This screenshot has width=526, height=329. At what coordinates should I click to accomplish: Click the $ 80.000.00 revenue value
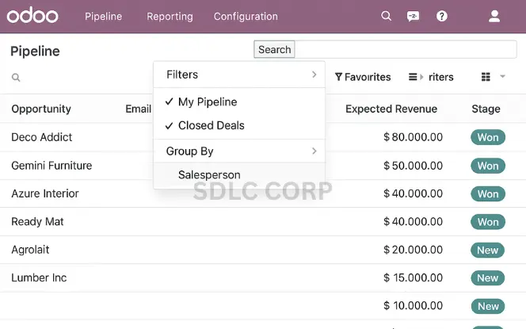413,137
